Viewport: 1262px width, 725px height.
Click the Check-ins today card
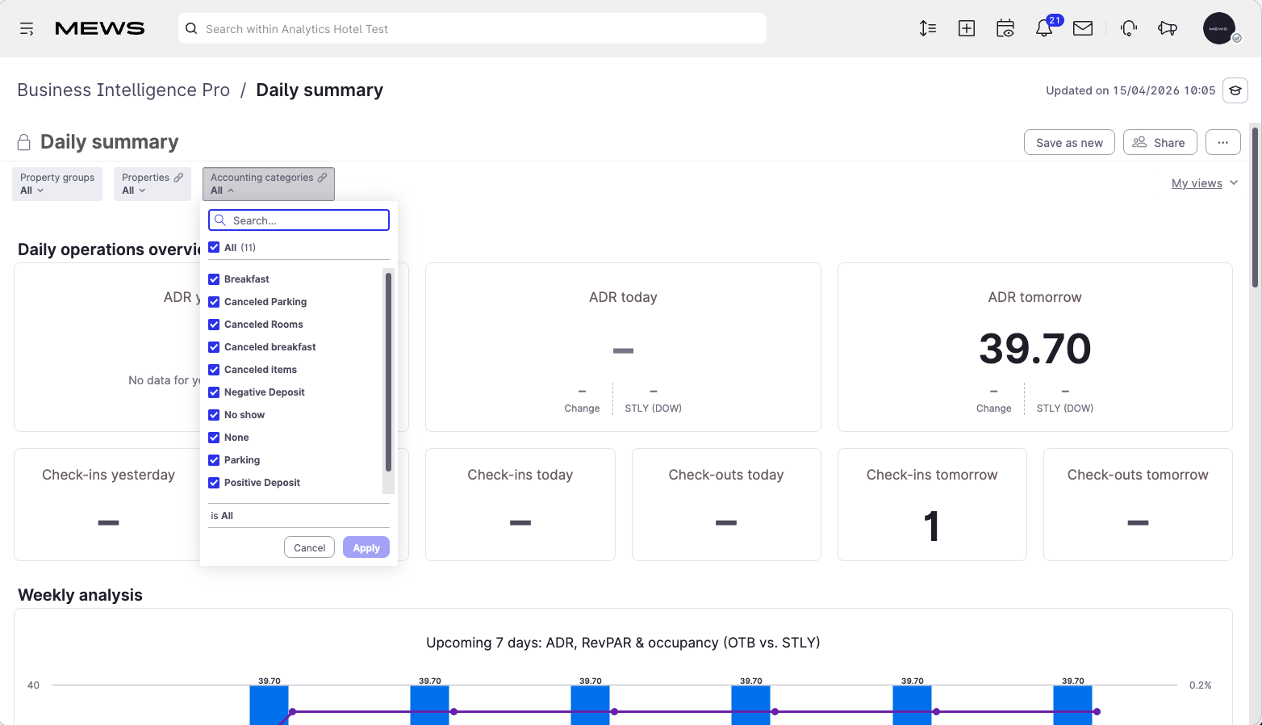click(520, 505)
